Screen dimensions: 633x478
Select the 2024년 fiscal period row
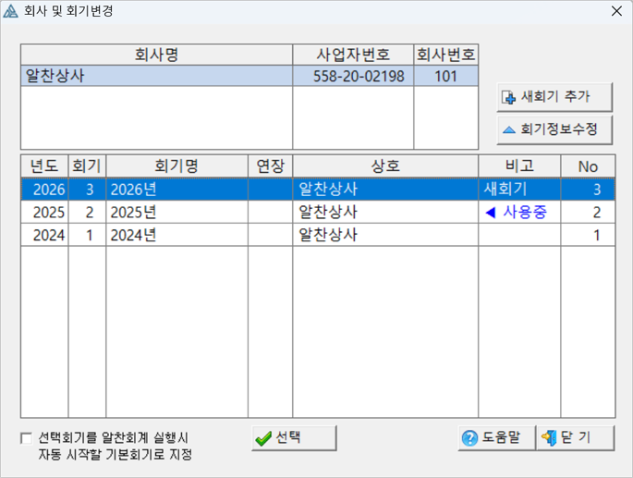click(x=318, y=235)
